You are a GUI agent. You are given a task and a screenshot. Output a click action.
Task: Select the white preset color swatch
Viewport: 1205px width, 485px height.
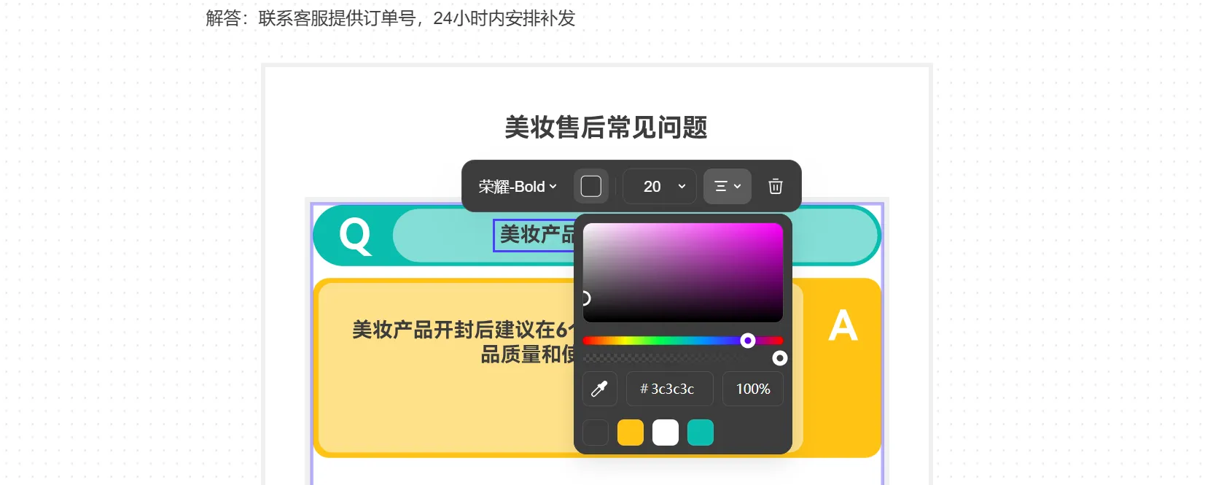(x=666, y=432)
